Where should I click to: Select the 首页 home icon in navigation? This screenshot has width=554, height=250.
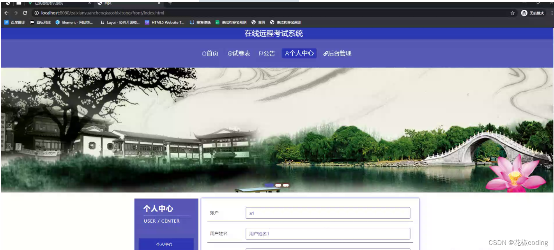[x=205, y=53]
